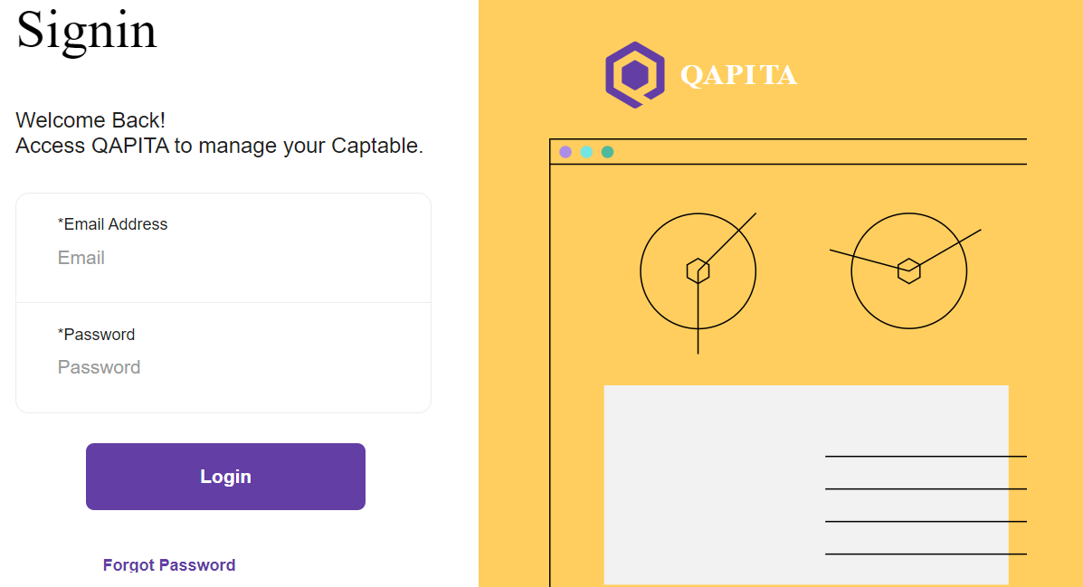Click the small hexagon inside left circle
1083x587 pixels.
[698, 270]
